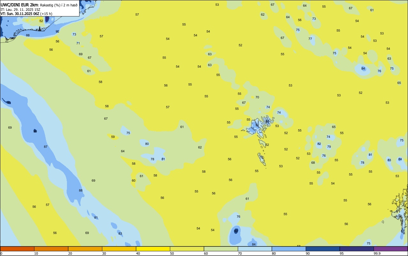
Task: Click the humidity value 77 on the map
Action: (310, 39)
